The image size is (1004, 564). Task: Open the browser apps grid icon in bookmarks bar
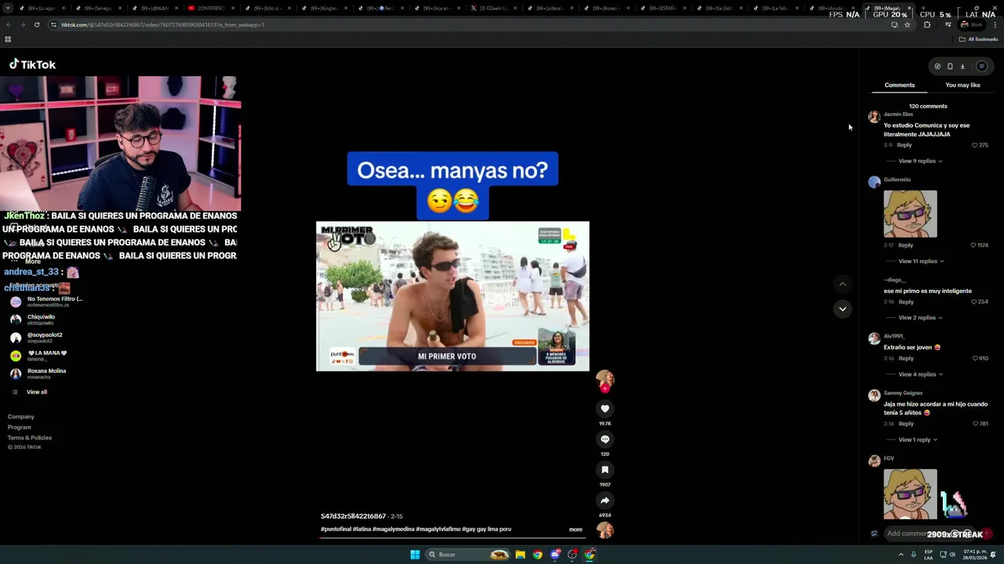pyautogui.click(x=8, y=39)
